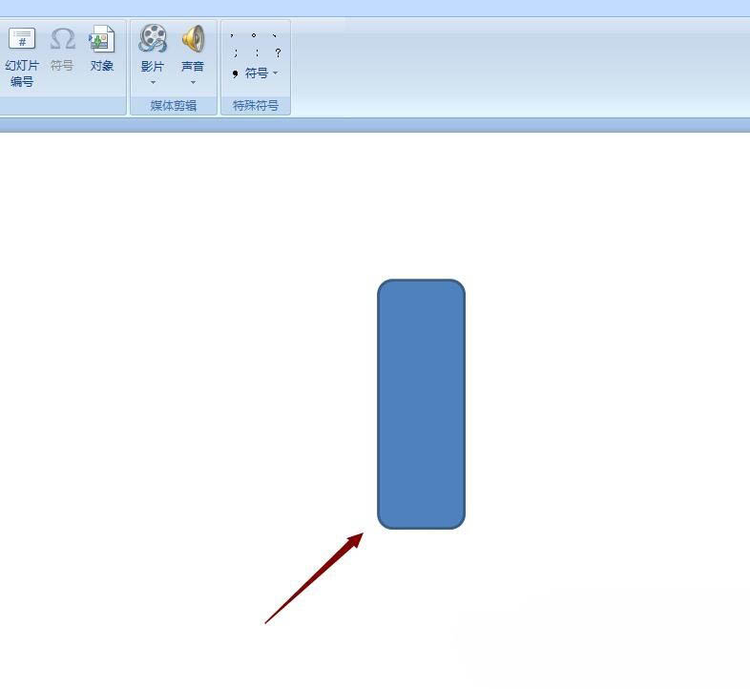Open the 影片 dropdown arrow
Screen dimensions: 750x689
coord(153,83)
